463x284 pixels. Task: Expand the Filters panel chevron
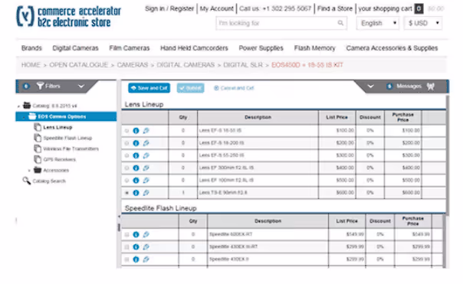pos(81,86)
